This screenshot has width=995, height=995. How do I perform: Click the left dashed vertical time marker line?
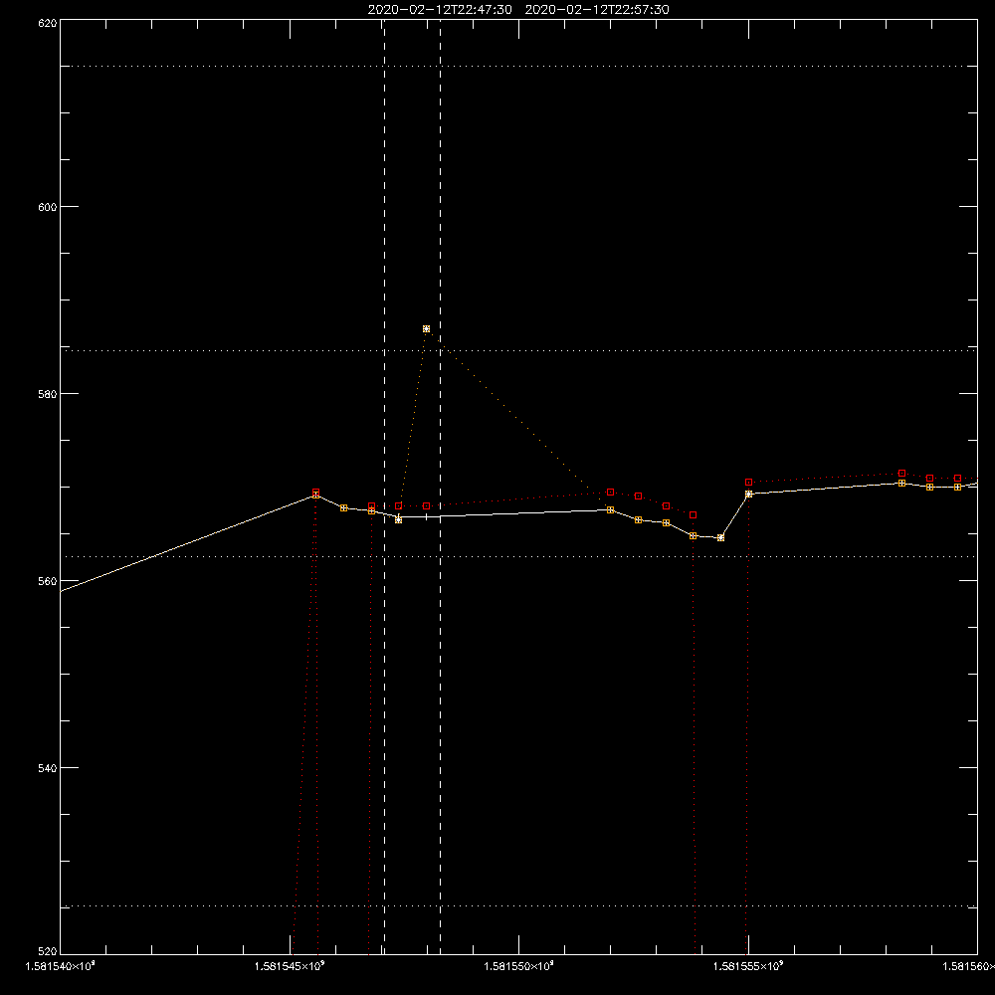pyautogui.click(x=384, y=487)
